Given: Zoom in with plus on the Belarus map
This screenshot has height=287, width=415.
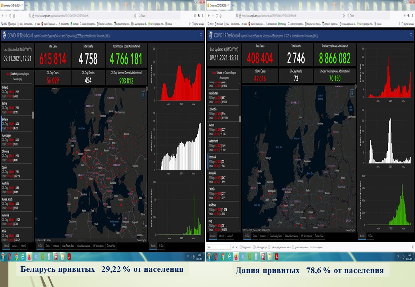Looking at the screenshot, I should pyautogui.click(x=143, y=223).
